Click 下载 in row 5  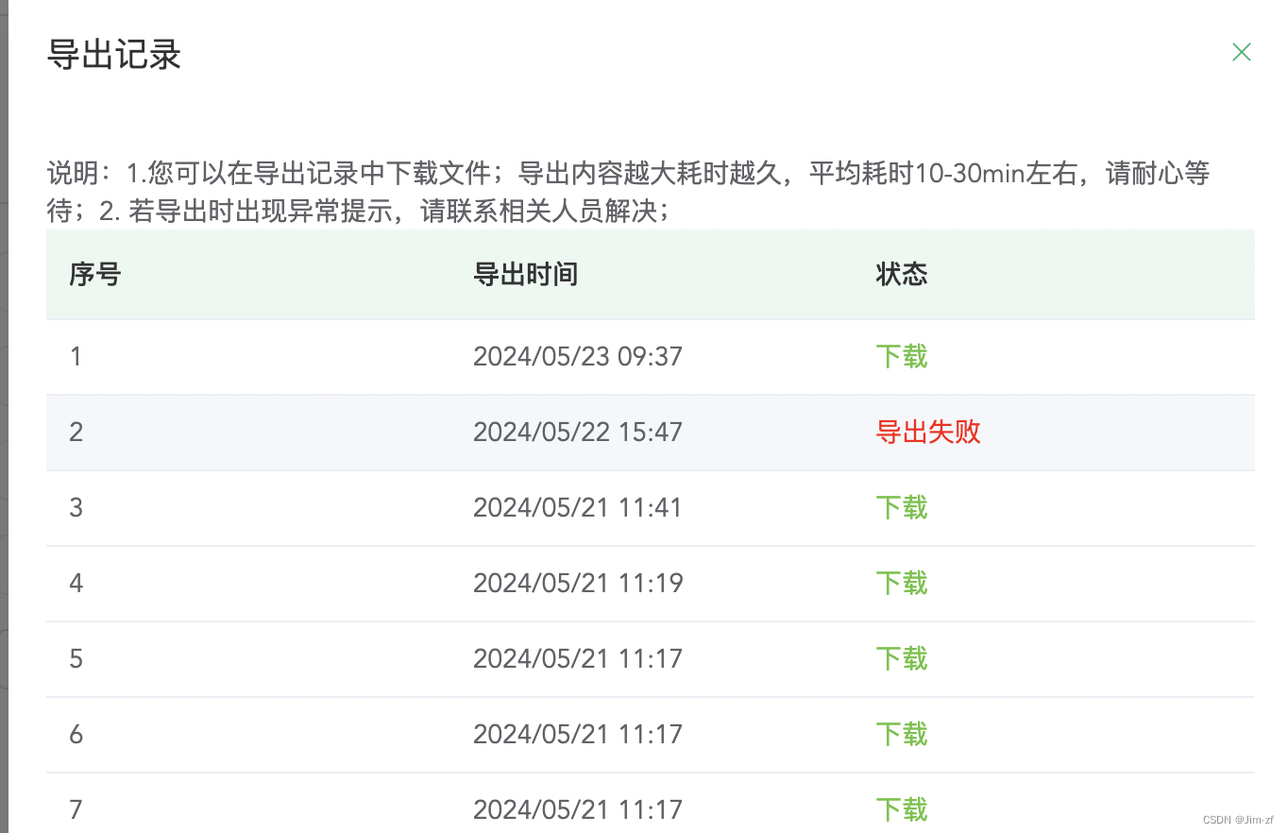pos(901,658)
